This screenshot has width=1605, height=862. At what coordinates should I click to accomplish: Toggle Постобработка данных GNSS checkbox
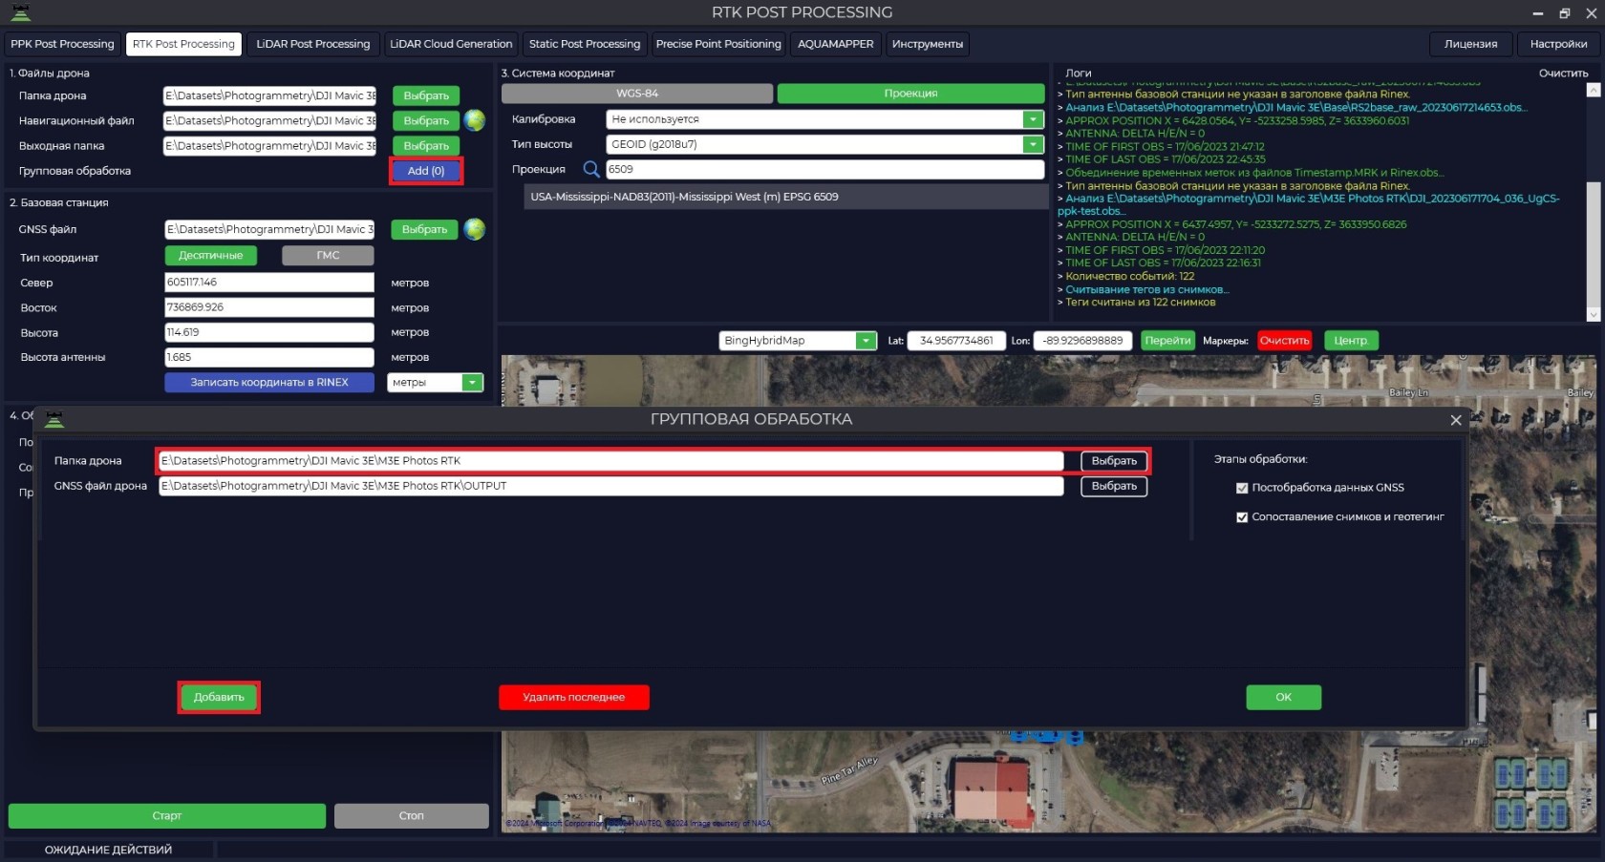(x=1242, y=488)
